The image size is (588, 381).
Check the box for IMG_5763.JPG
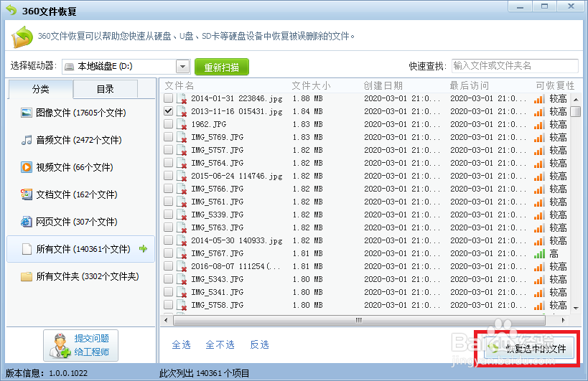coord(169,227)
